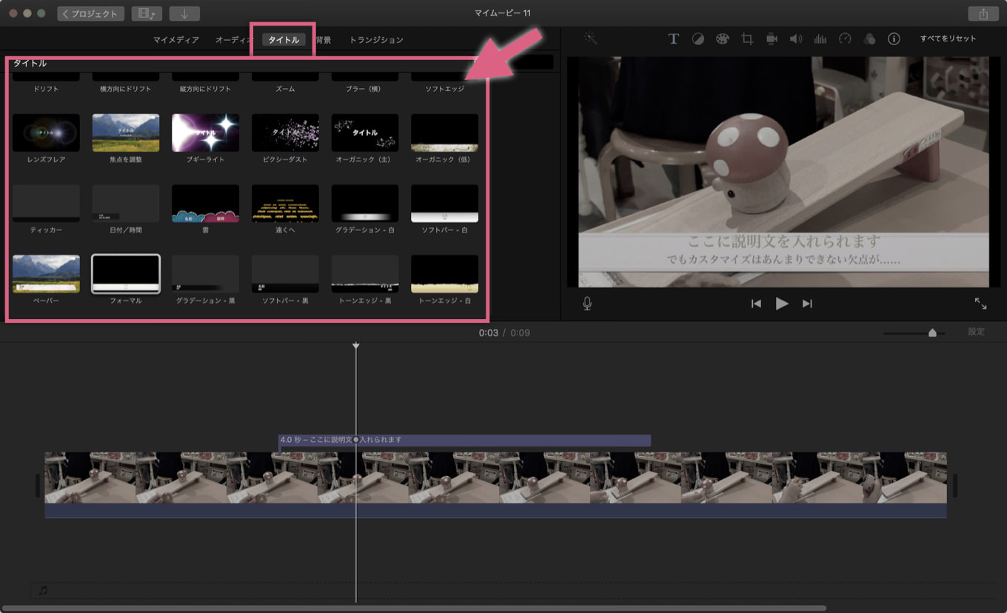1007x613 pixels.
Task: Adjust the timeline zoom slider
Action: click(x=932, y=333)
